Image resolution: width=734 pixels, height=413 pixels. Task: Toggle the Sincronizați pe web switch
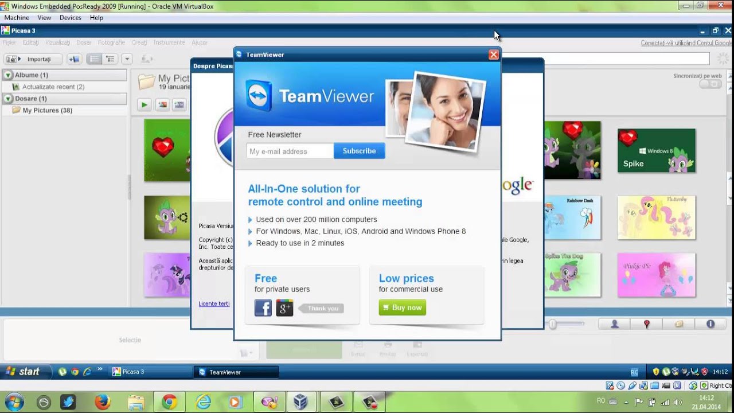coord(710,84)
